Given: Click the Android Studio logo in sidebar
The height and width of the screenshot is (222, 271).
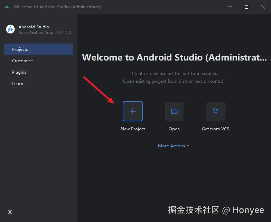Looking at the screenshot, I should click(x=10, y=29).
